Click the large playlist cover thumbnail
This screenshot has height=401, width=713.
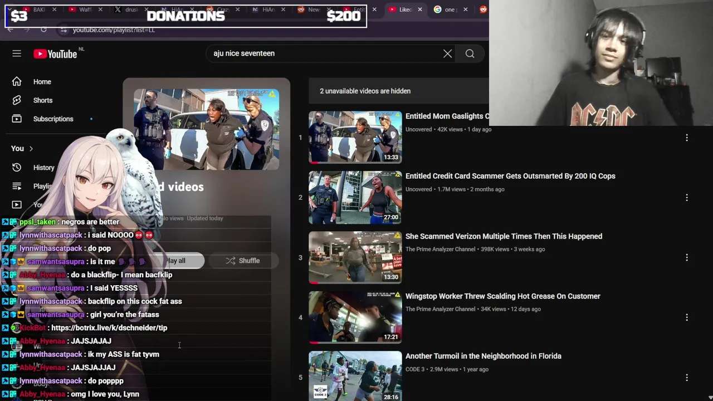pos(206,129)
